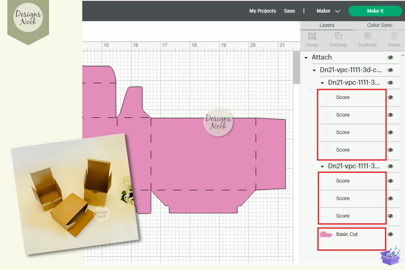
Task: Hide the first Score layer in upper group
Action: 390,97
